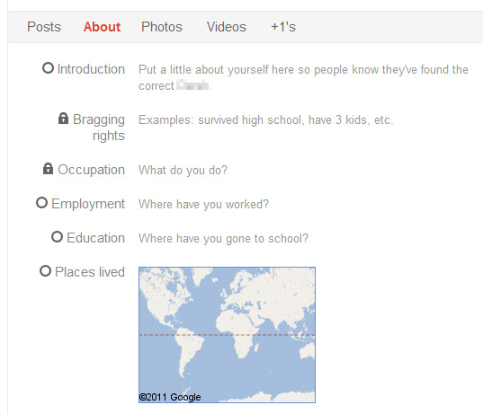Viewport: 483px width, 414px height.
Task: Click the Places lived world map
Action: pos(227,335)
